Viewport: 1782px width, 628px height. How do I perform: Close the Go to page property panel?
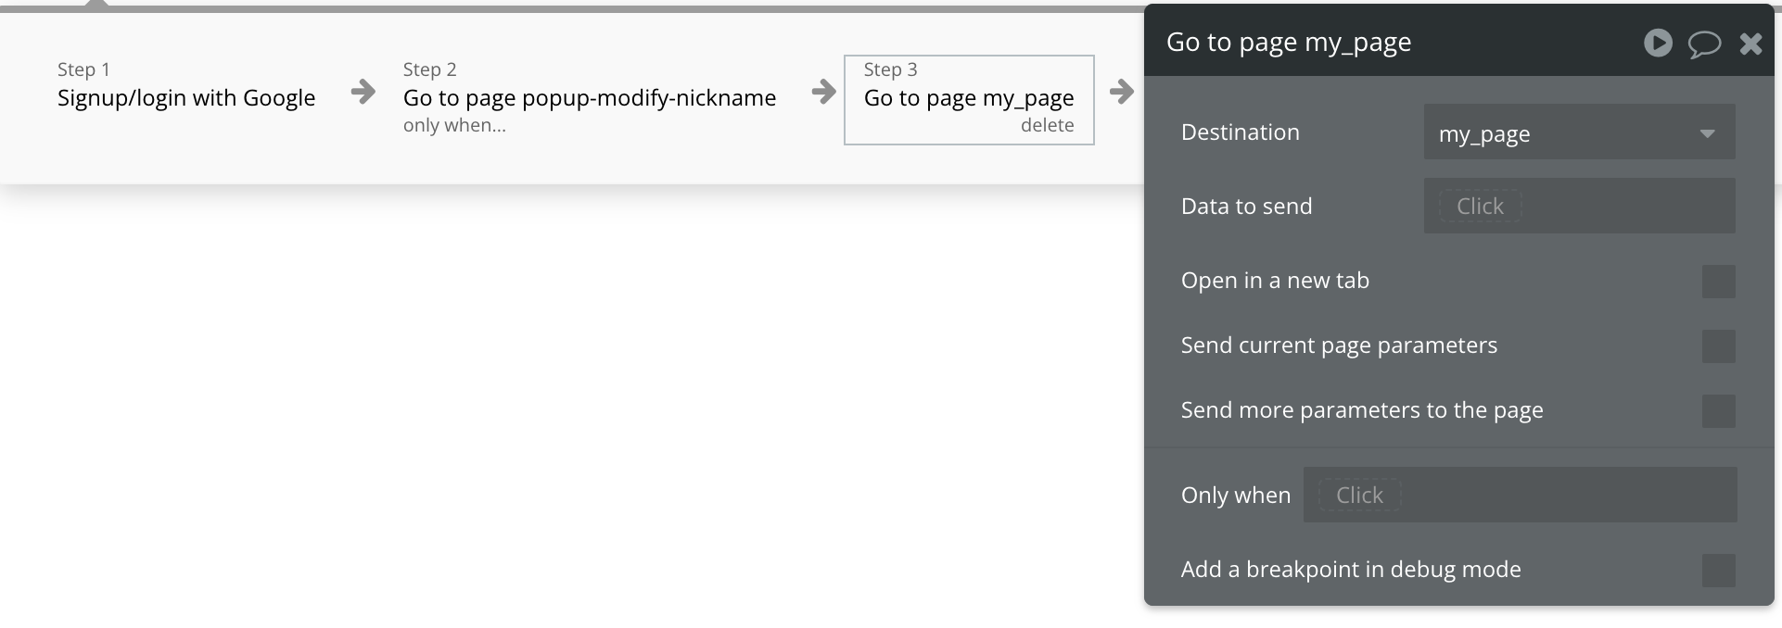1750,44
